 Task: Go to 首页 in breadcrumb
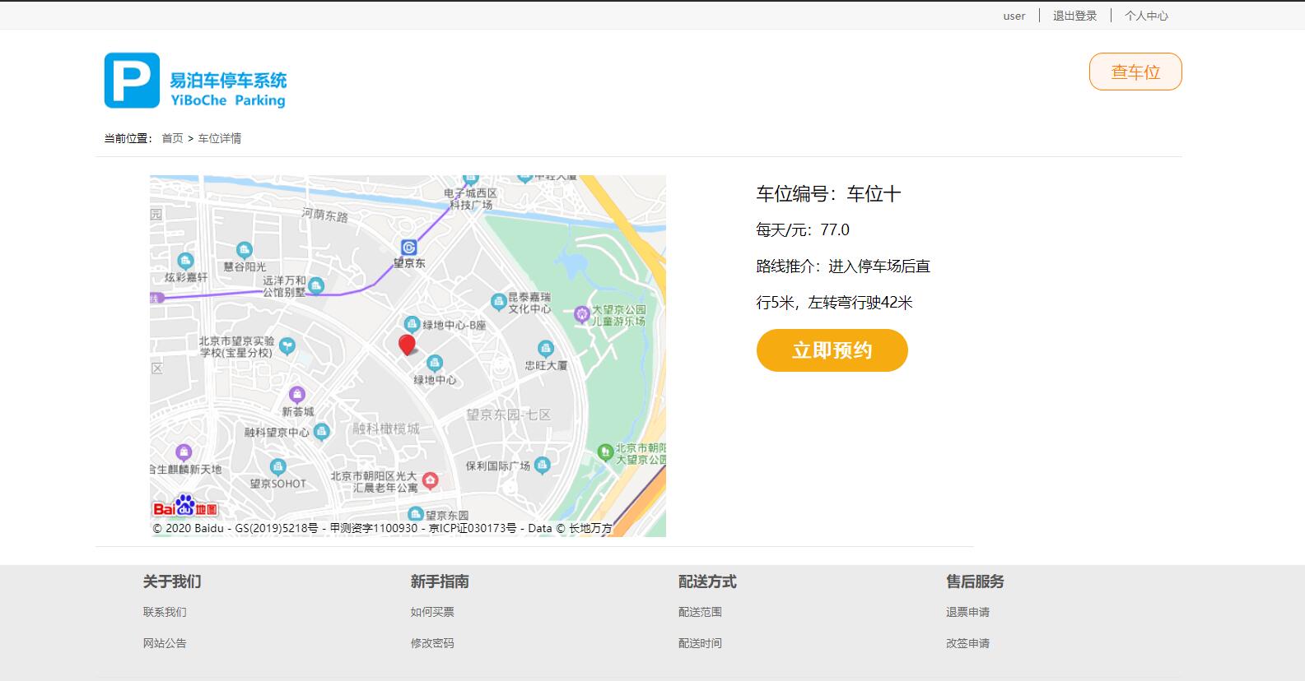[172, 138]
